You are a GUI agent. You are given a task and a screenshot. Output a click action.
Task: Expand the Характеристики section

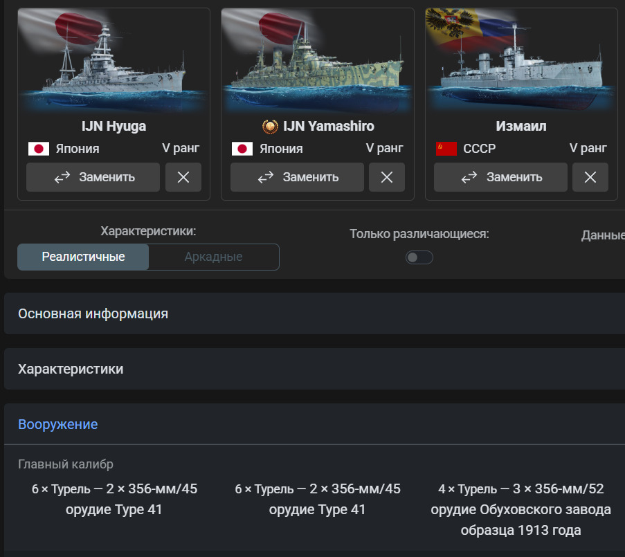(71, 369)
